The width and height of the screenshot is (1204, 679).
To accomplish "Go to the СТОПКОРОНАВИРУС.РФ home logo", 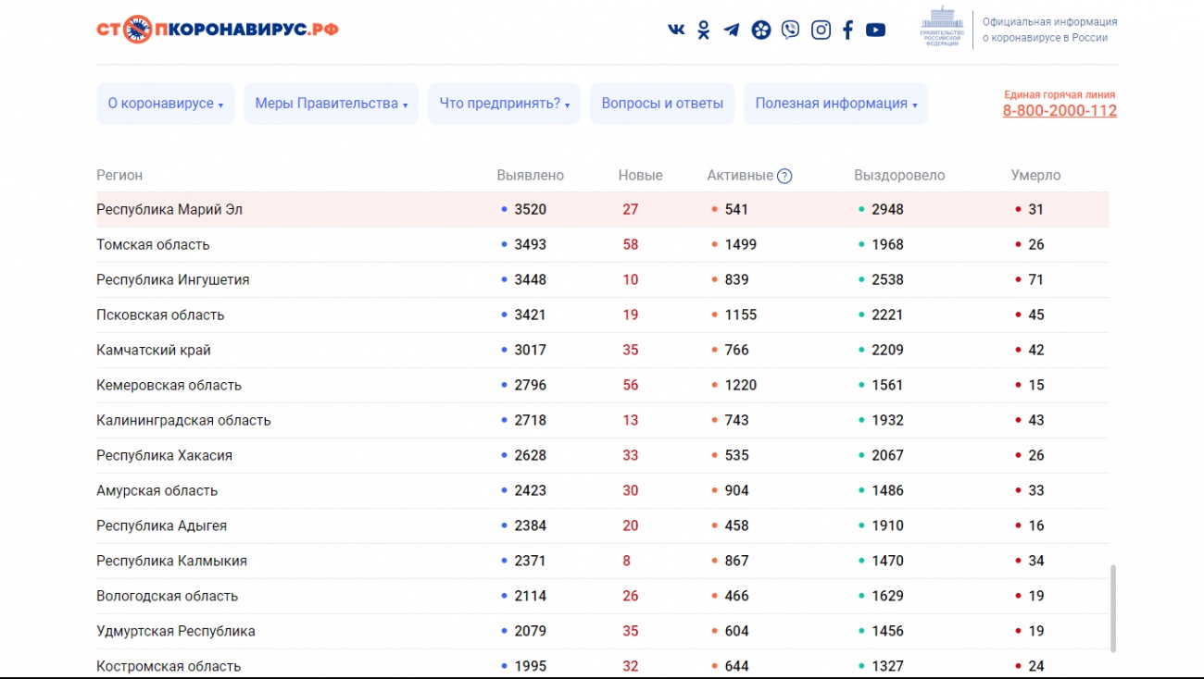I will (x=218, y=30).
